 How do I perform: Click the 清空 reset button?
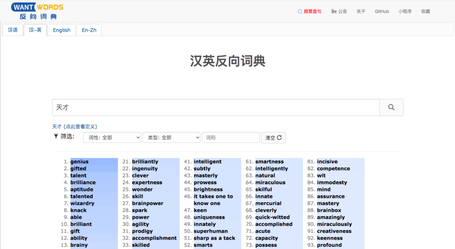coord(273,138)
